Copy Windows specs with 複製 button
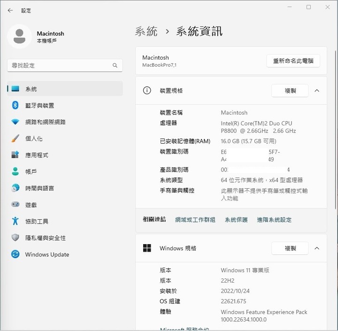The height and width of the screenshot is (331, 338). [x=290, y=248]
